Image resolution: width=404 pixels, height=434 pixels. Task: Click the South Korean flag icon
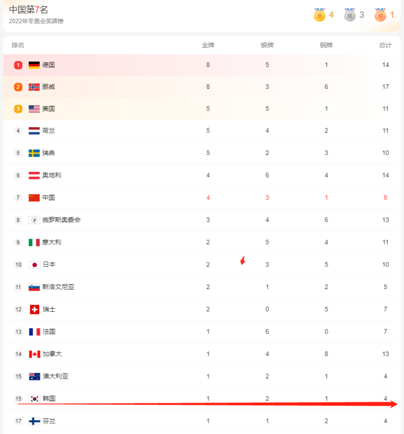click(x=34, y=399)
